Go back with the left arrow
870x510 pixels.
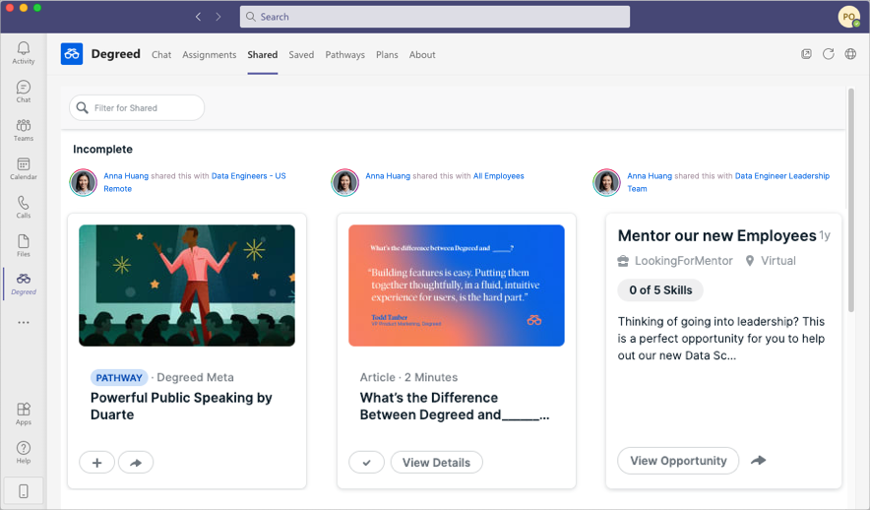(198, 17)
